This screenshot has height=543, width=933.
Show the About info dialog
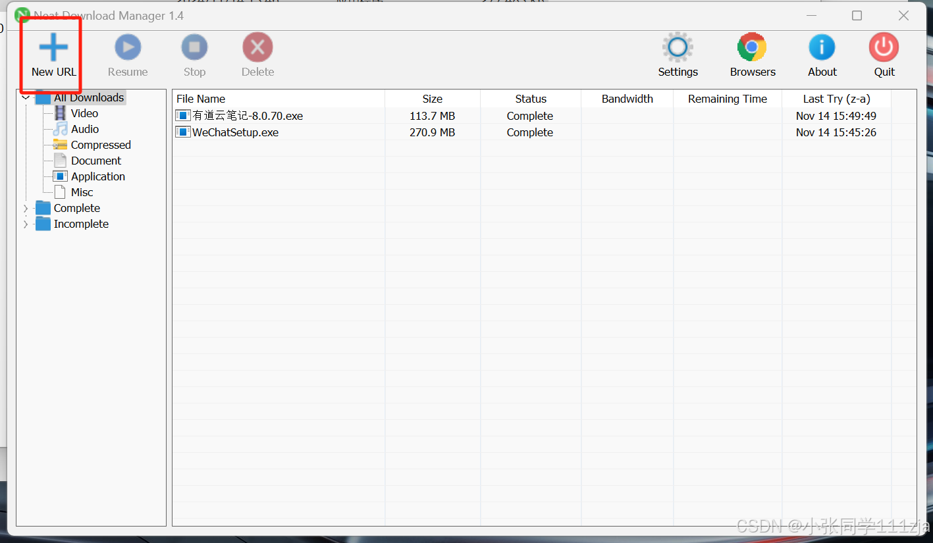[x=822, y=56]
